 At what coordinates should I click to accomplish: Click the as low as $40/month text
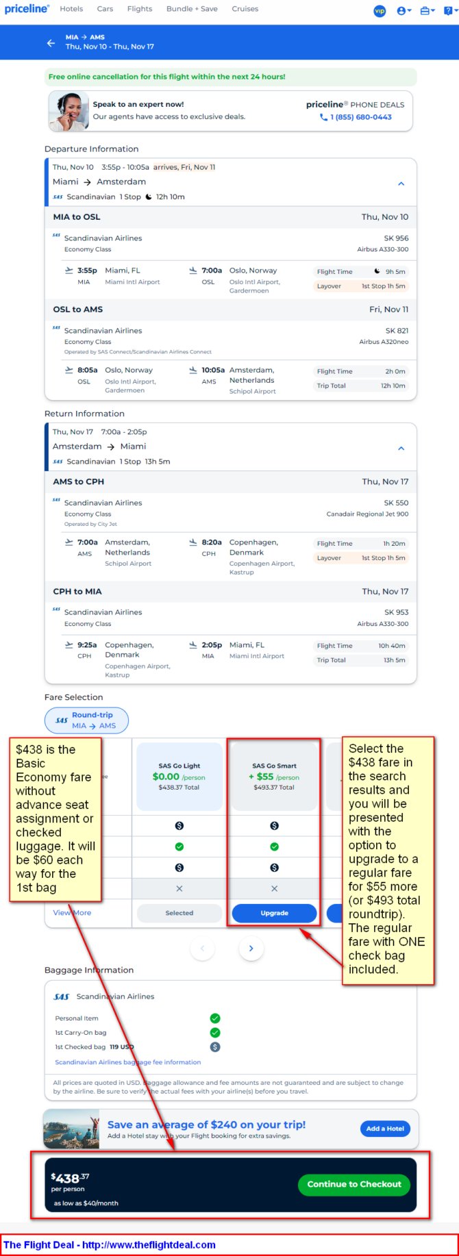(x=86, y=1203)
